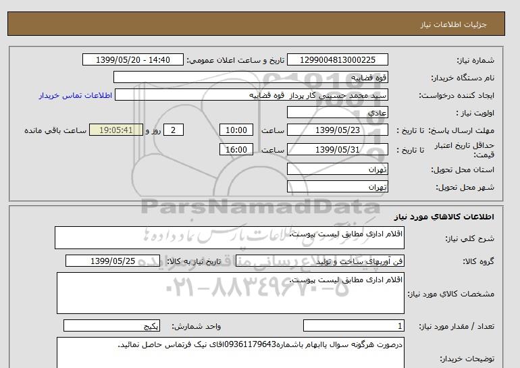This screenshot has height=368, width=520.
Task: Open the اطلاعات تماس خریدار link
Action: 76,95
